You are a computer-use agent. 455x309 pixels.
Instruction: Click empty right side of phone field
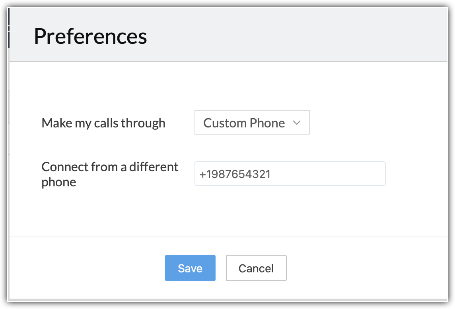pos(350,174)
